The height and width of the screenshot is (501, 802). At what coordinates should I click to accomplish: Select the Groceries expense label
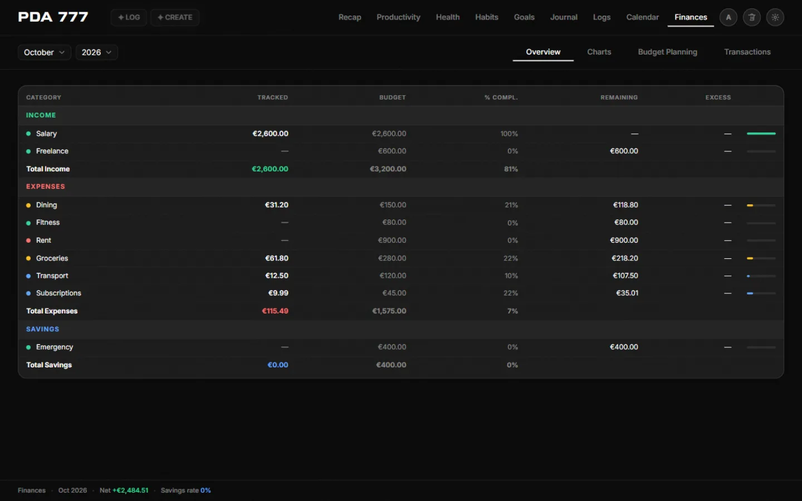(52, 258)
